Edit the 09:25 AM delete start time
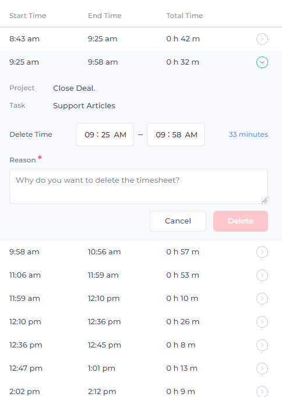The width and height of the screenshot is (282, 397). click(x=105, y=134)
